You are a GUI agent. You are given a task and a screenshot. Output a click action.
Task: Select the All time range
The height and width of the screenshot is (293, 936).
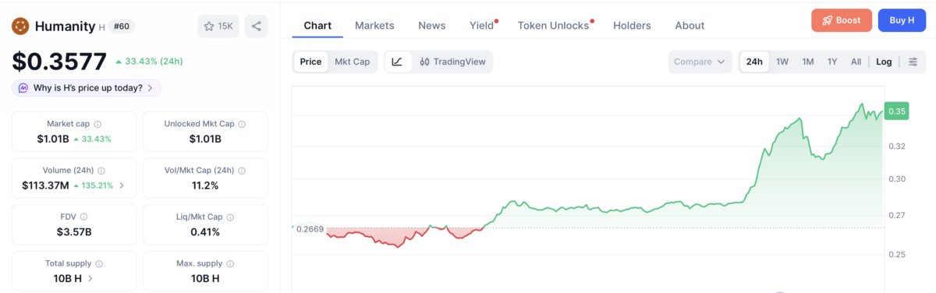(x=856, y=62)
